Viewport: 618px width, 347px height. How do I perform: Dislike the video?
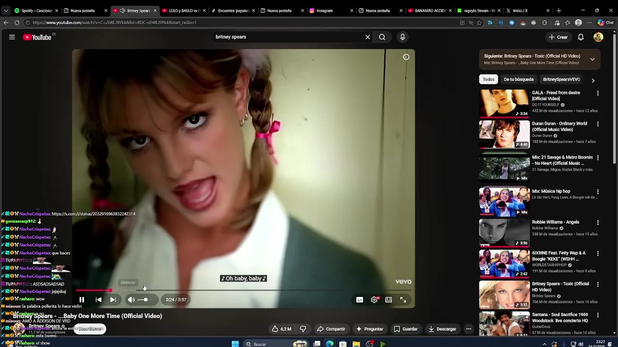point(303,329)
